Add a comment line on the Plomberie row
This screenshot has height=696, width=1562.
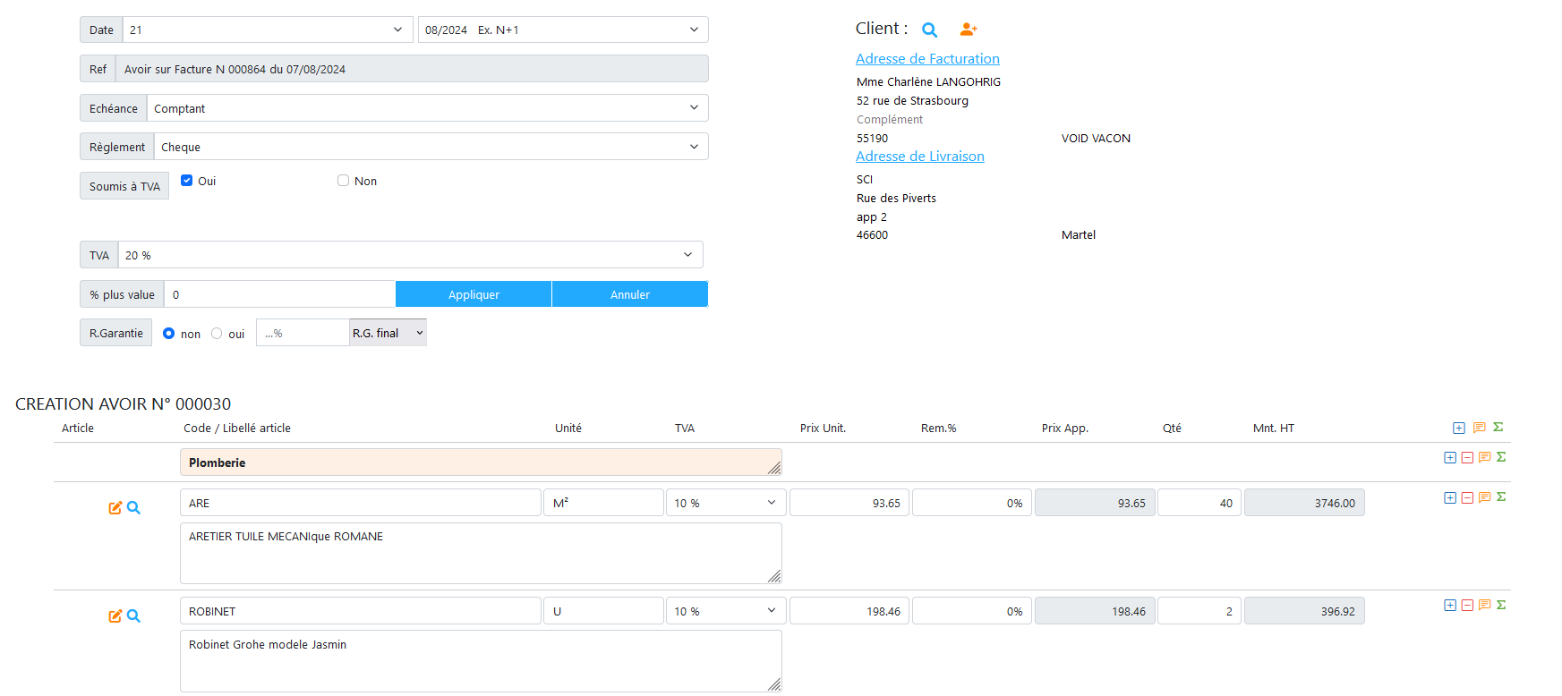click(x=1484, y=457)
